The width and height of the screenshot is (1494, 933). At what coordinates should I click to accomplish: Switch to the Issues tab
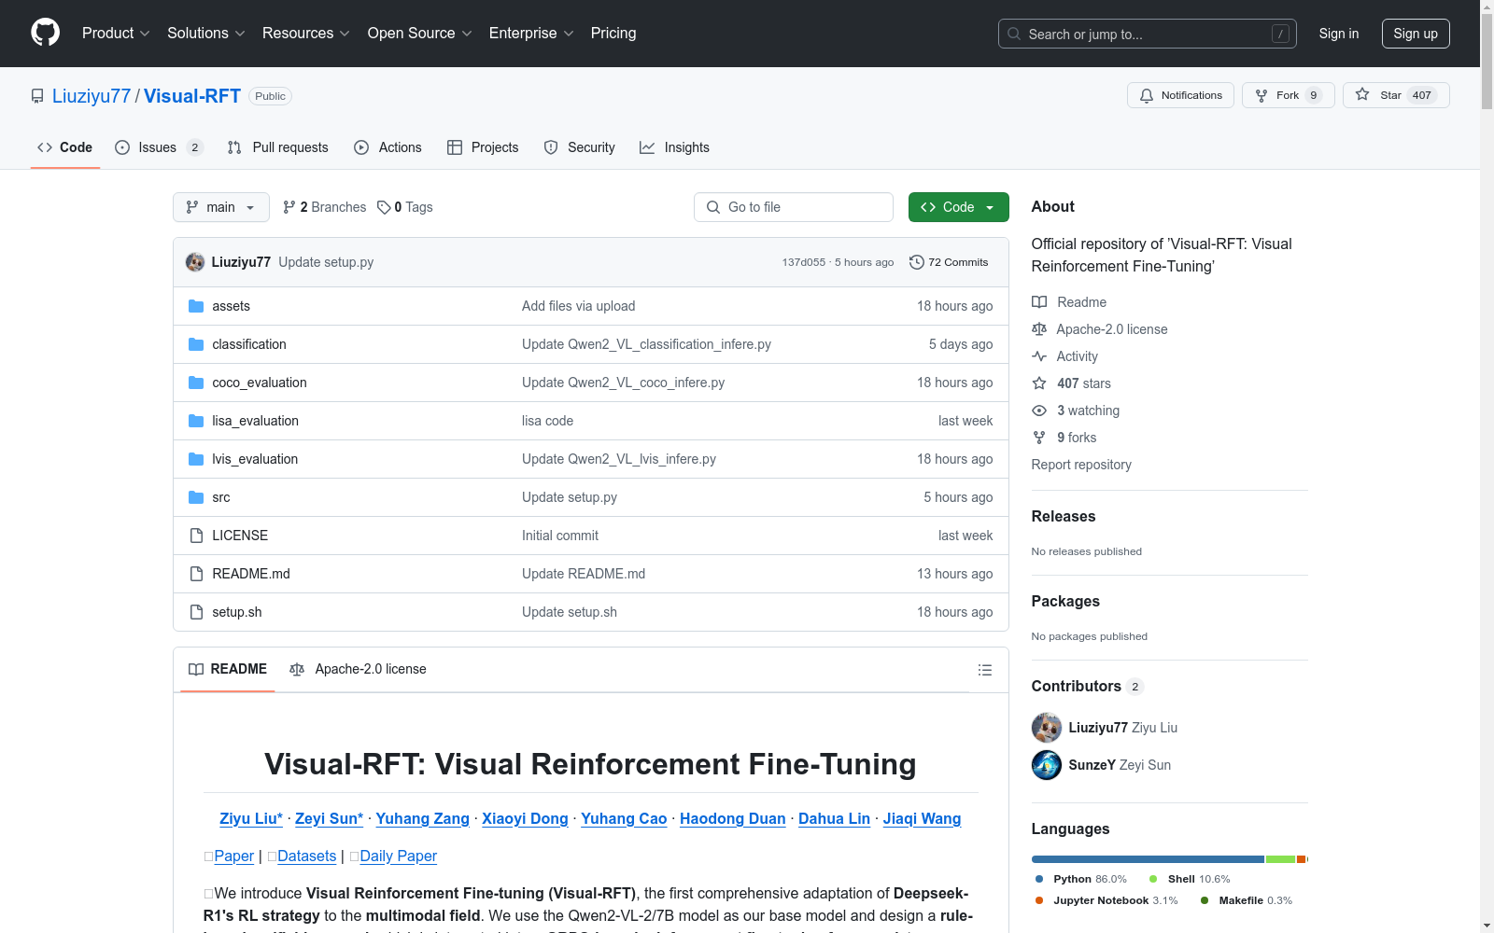tap(159, 147)
